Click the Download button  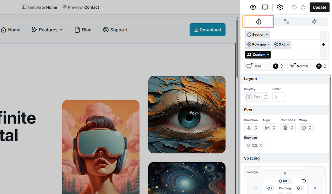click(x=207, y=30)
